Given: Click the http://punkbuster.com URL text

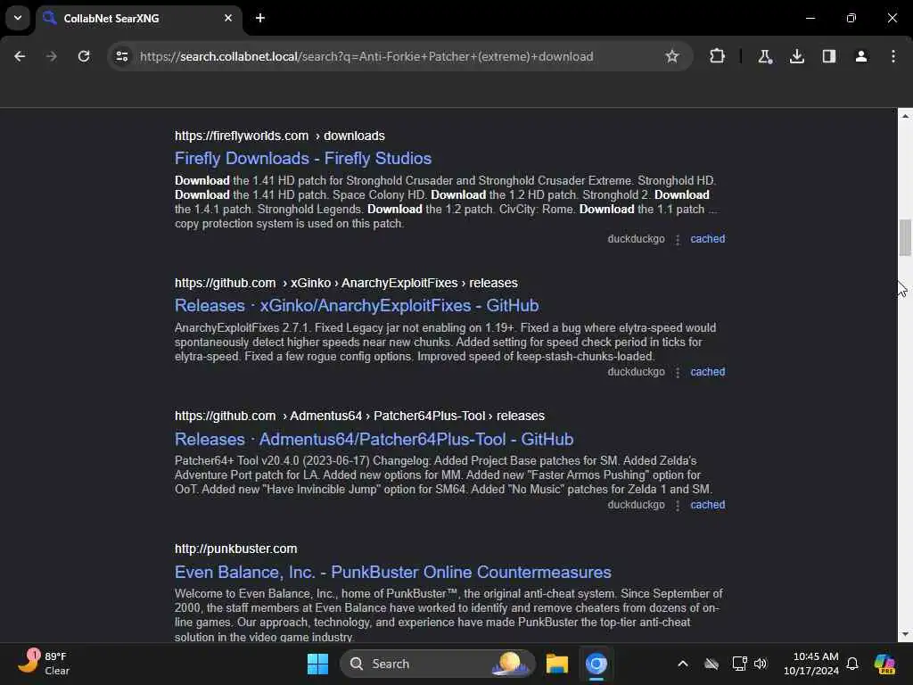Looking at the screenshot, I should point(235,549).
